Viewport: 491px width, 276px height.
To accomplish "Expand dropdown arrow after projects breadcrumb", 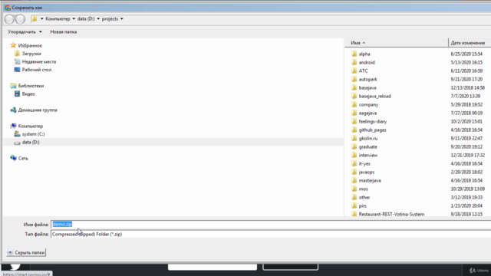I will click(122, 18).
